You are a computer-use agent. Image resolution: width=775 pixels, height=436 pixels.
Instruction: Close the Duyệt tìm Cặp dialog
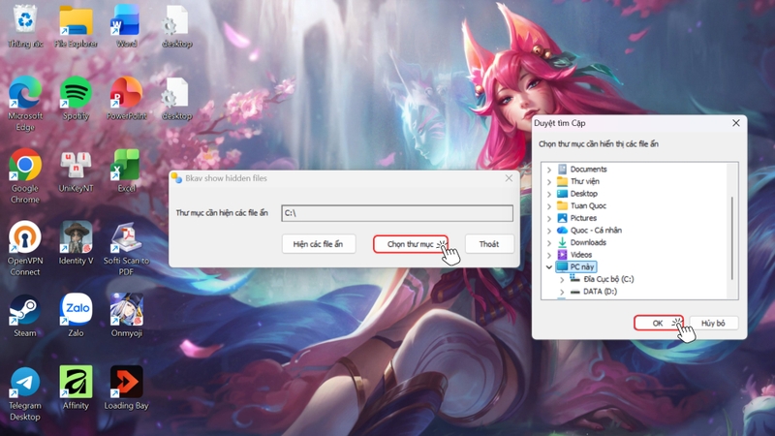pyautogui.click(x=736, y=123)
